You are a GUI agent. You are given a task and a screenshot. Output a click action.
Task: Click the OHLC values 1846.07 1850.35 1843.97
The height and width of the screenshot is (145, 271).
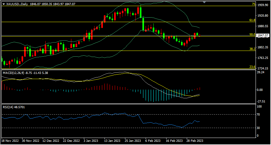(x=47, y=4)
